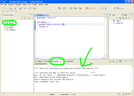Select the C/C++ perspective button
This screenshot has width=134, height=96.
[121, 8]
